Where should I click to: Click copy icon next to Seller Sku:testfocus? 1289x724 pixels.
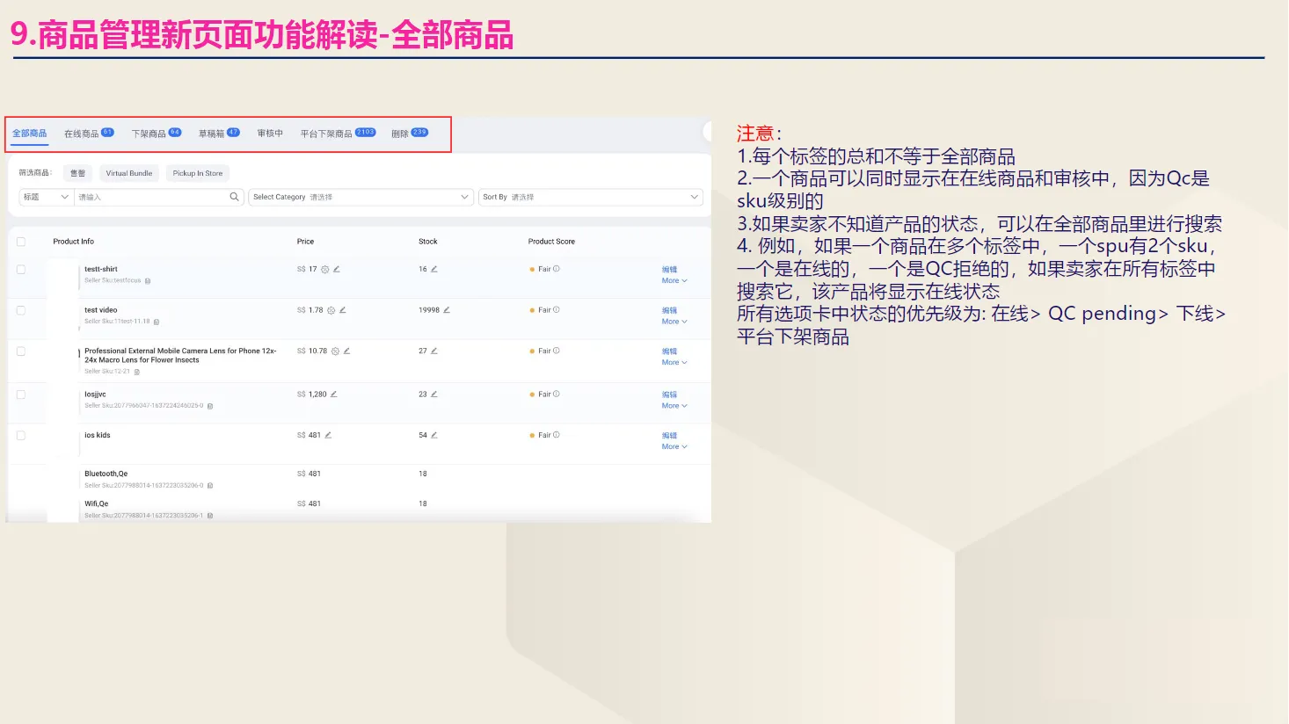click(148, 280)
